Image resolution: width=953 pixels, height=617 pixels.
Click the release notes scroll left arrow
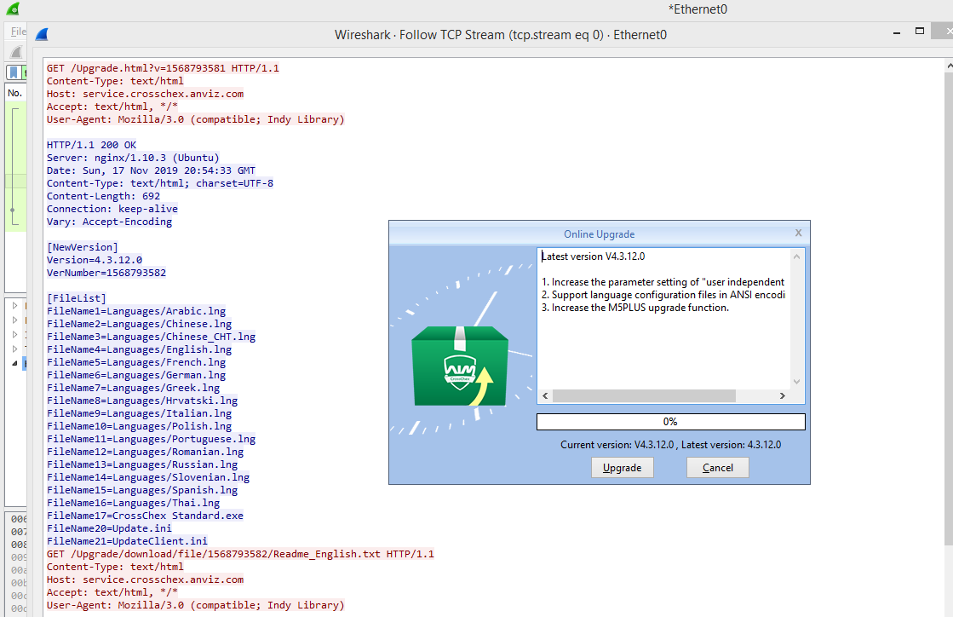point(545,395)
